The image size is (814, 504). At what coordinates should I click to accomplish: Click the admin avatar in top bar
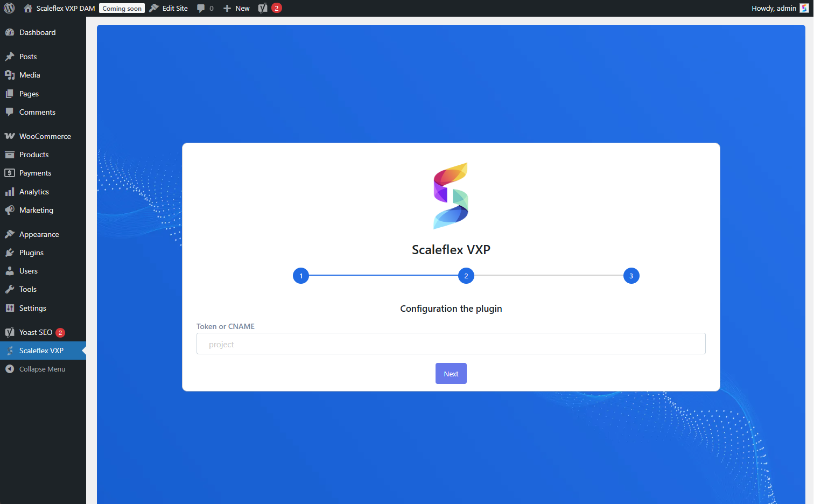pyautogui.click(x=804, y=8)
